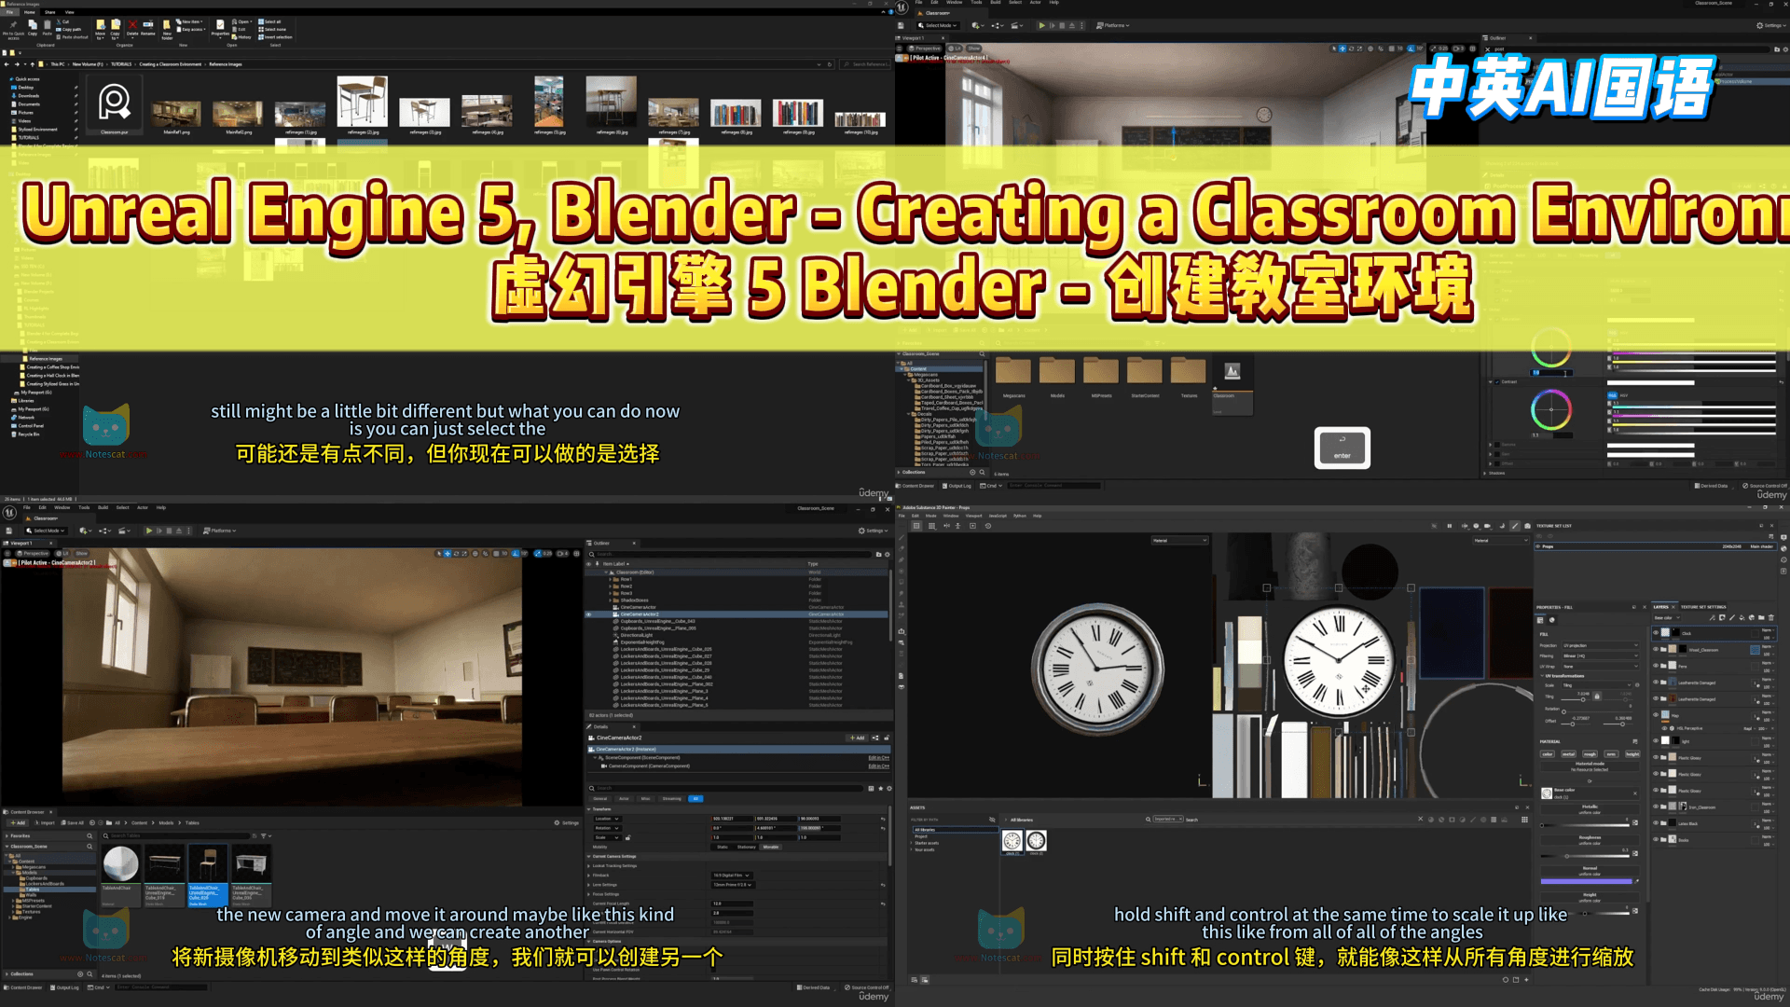Open UV Wrap dropdown in Substance properties
Image resolution: width=1790 pixels, height=1007 pixels.
pyautogui.click(x=1600, y=667)
